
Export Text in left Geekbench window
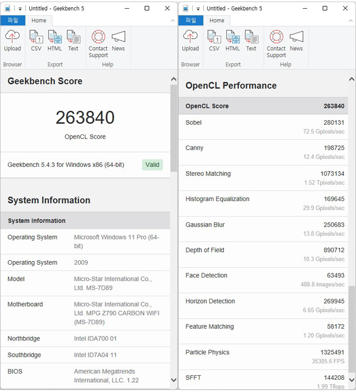(73, 41)
